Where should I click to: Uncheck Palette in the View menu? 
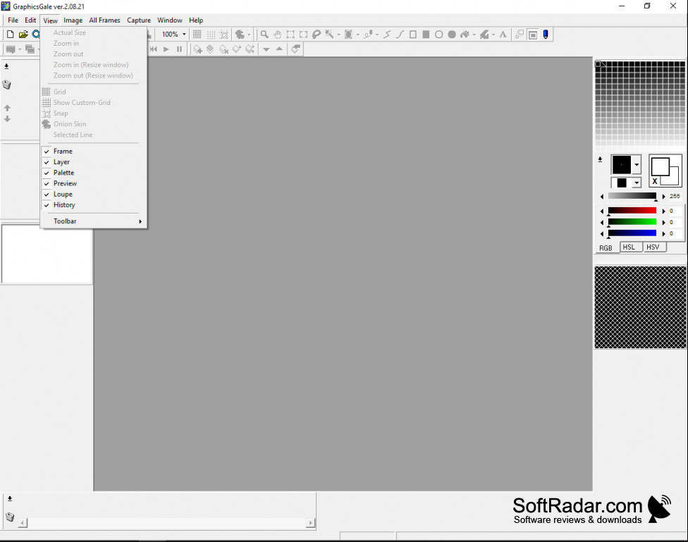[94, 173]
